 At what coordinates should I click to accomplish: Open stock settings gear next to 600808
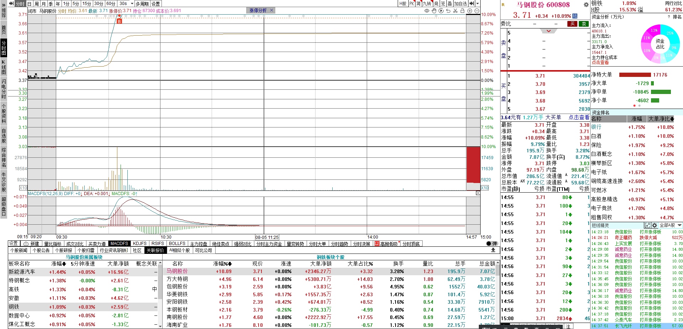(x=586, y=5)
